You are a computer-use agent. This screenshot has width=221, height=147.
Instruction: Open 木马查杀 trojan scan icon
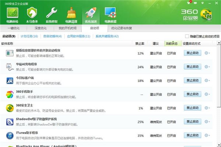tap(32, 15)
